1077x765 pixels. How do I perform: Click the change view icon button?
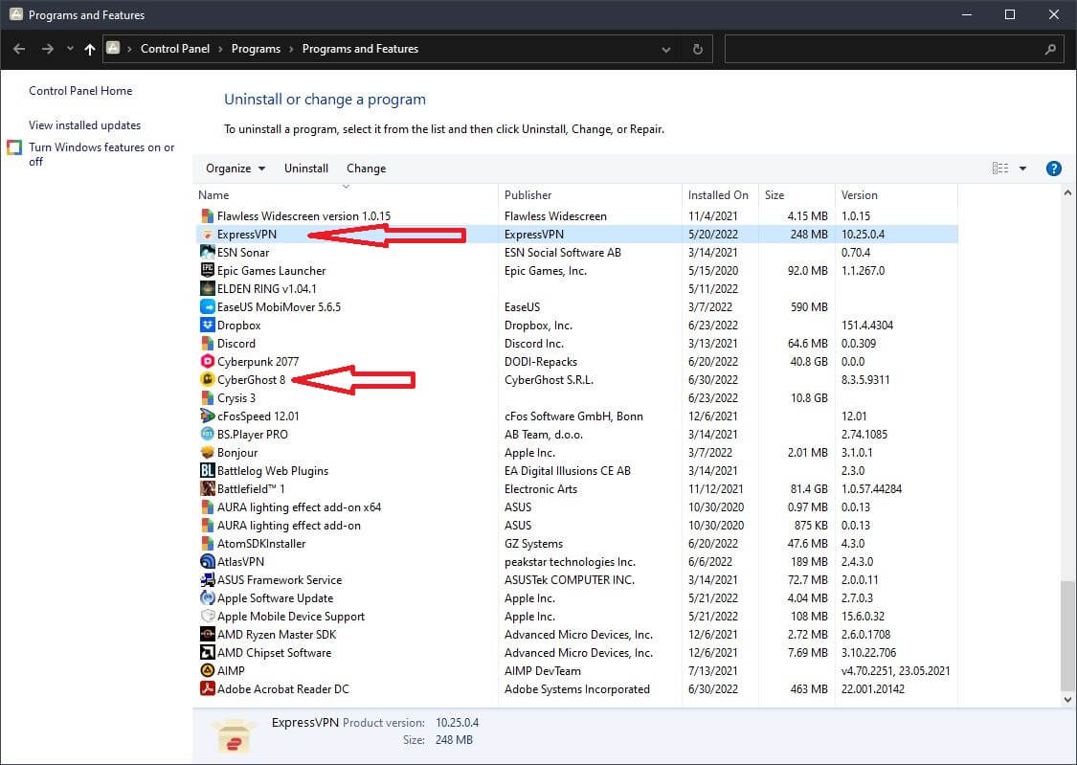pyautogui.click(x=1000, y=169)
